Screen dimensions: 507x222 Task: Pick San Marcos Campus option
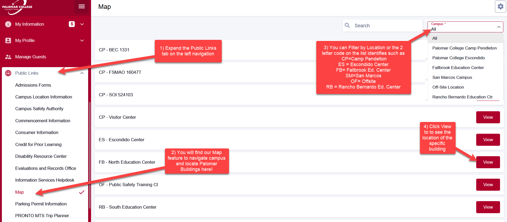pyautogui.click(x=465, y=77)
